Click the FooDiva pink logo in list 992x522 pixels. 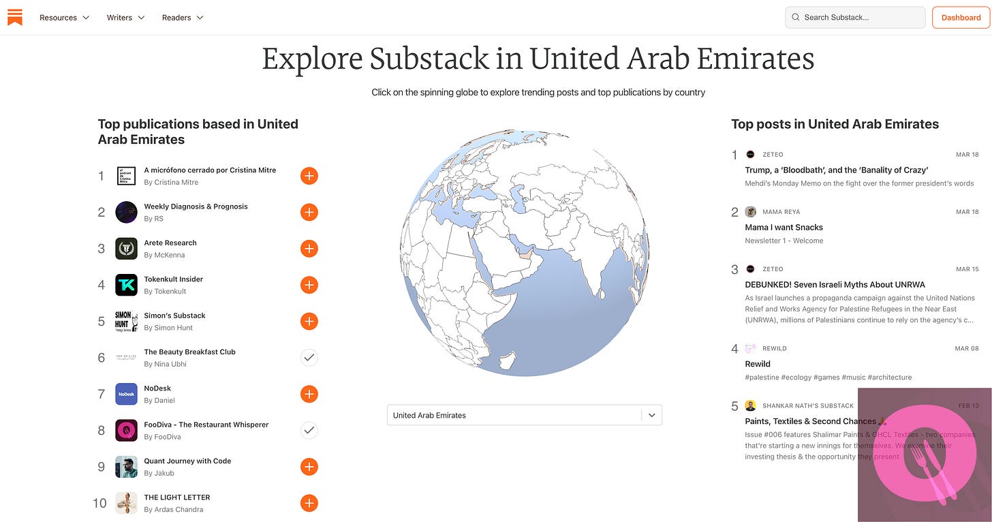(127, 430)
